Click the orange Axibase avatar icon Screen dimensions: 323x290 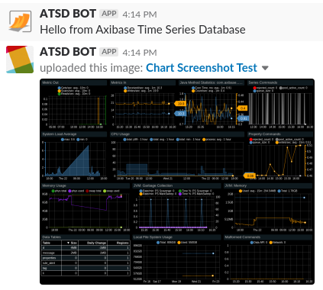pos(20,21)
